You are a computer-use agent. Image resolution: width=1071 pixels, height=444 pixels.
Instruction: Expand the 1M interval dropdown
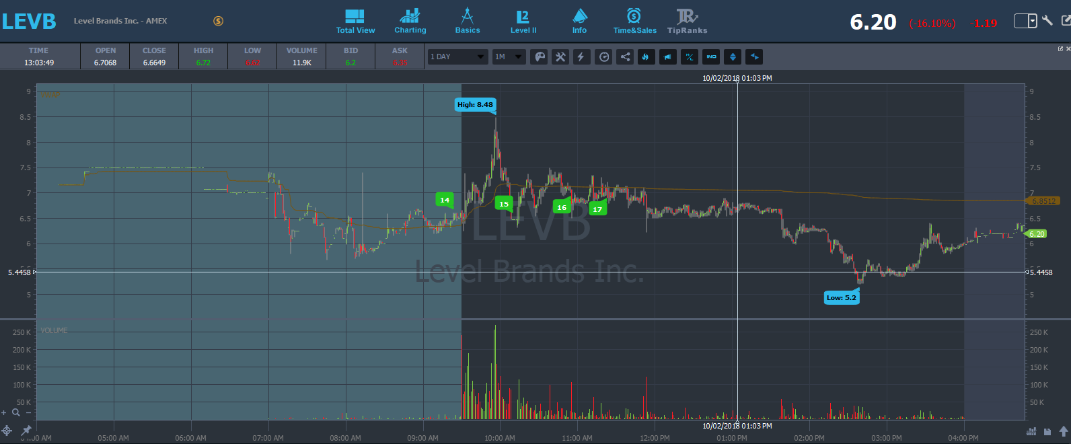tap(509, 57)
